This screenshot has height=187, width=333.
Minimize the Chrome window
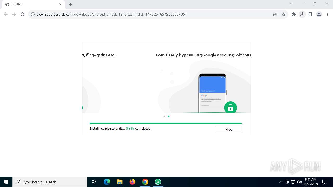point(303,4)
